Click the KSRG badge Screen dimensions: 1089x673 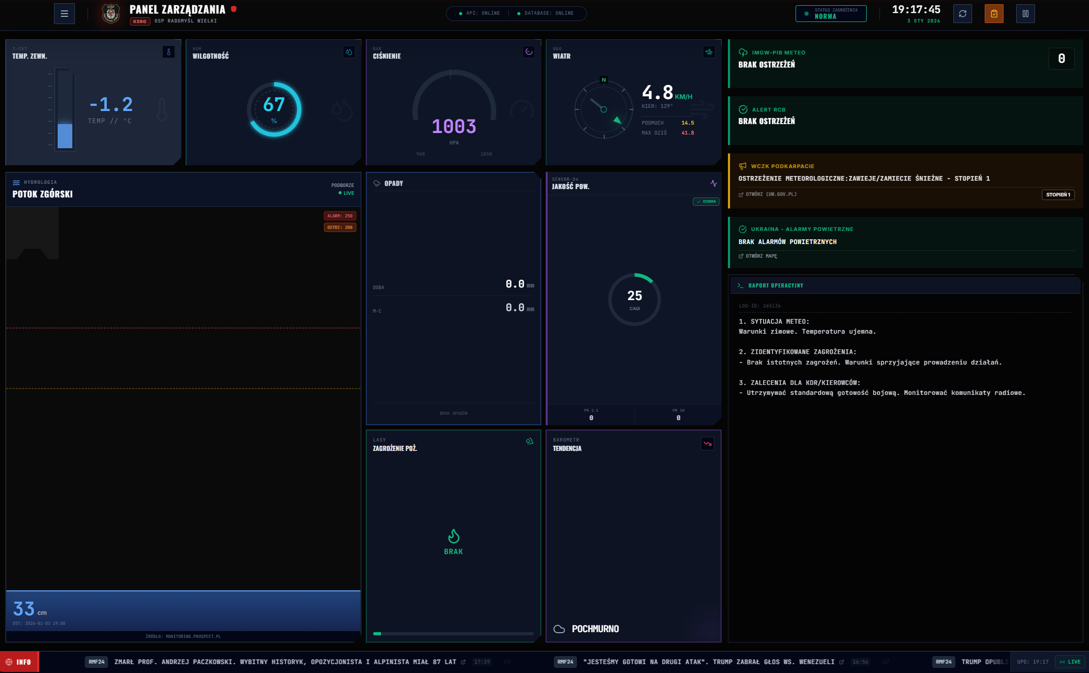(140, 21)
